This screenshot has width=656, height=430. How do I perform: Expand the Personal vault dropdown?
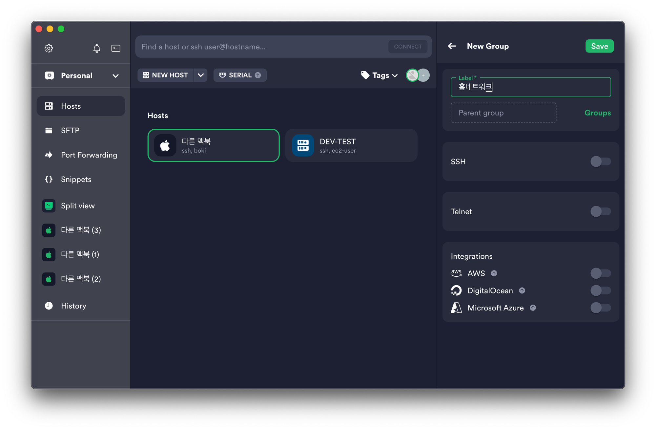[x=115, y=76]
